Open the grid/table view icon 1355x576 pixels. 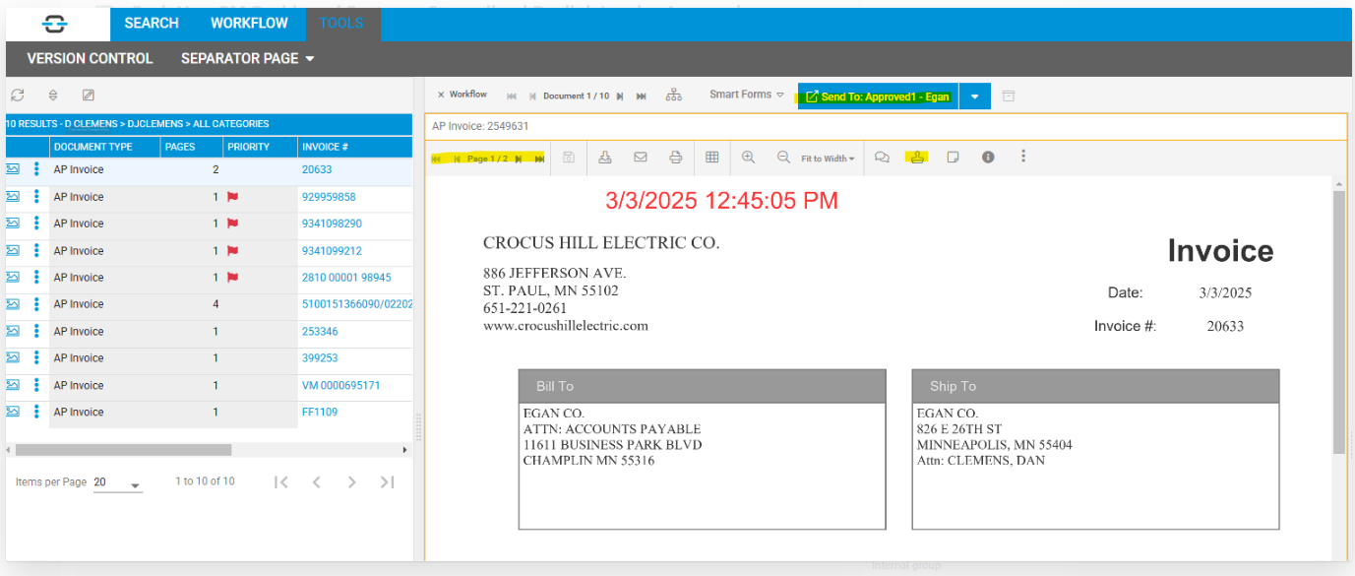712,158
